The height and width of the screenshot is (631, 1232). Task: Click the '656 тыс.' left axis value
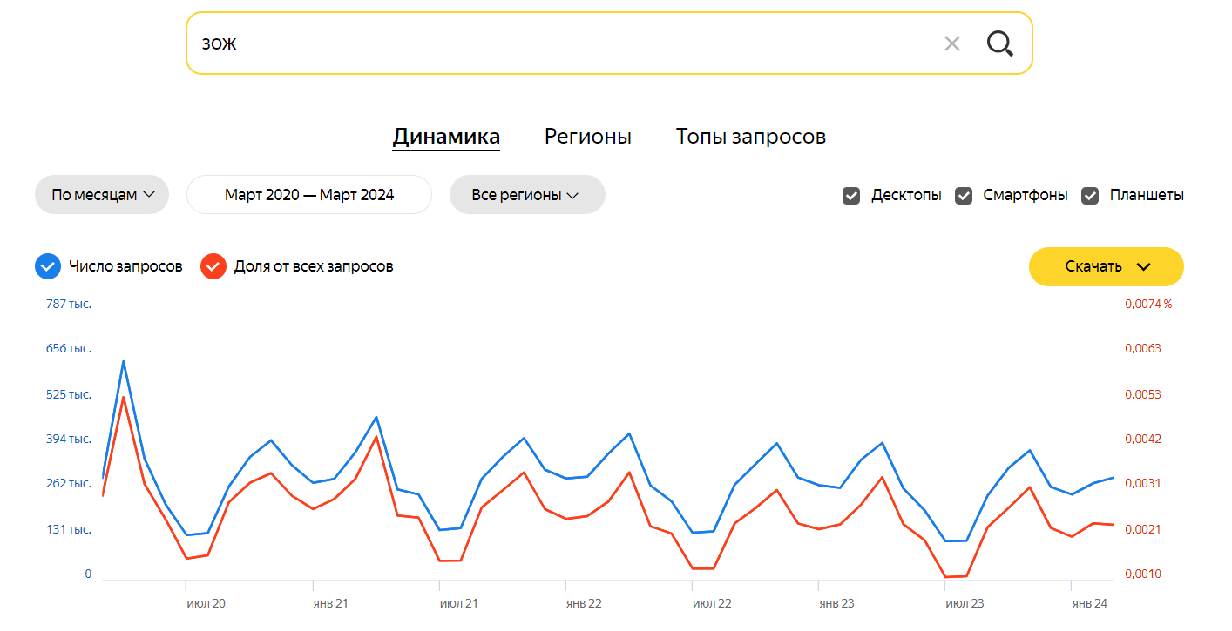click(69, 348)
